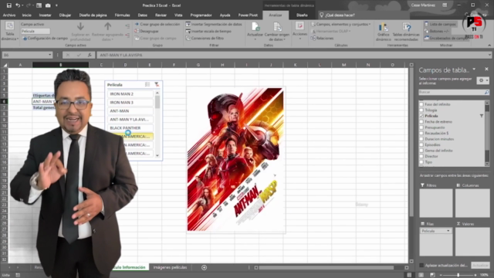
Task: Switch to the Fórmulas tab
Action: click(x=122, y=15)
